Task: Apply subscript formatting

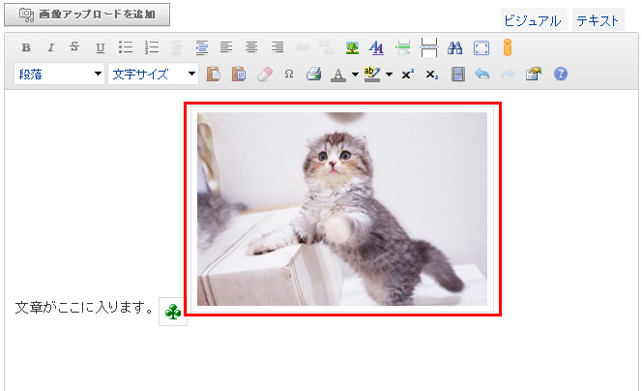Action: coord(432,75)
